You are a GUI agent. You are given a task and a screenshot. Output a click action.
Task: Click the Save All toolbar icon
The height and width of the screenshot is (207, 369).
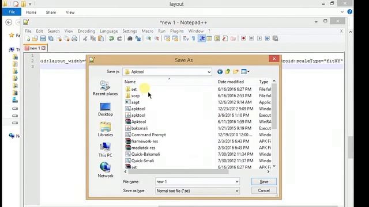pyautogui.click(x=51, y=39)
